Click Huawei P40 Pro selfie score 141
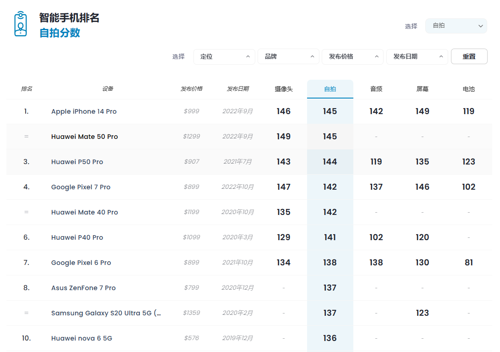 click(x=330, y=237)
